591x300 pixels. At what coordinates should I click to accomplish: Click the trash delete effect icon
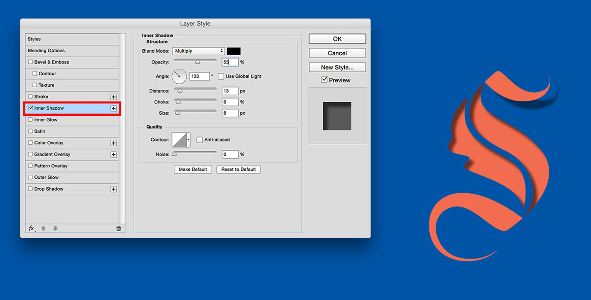point(118,229)
